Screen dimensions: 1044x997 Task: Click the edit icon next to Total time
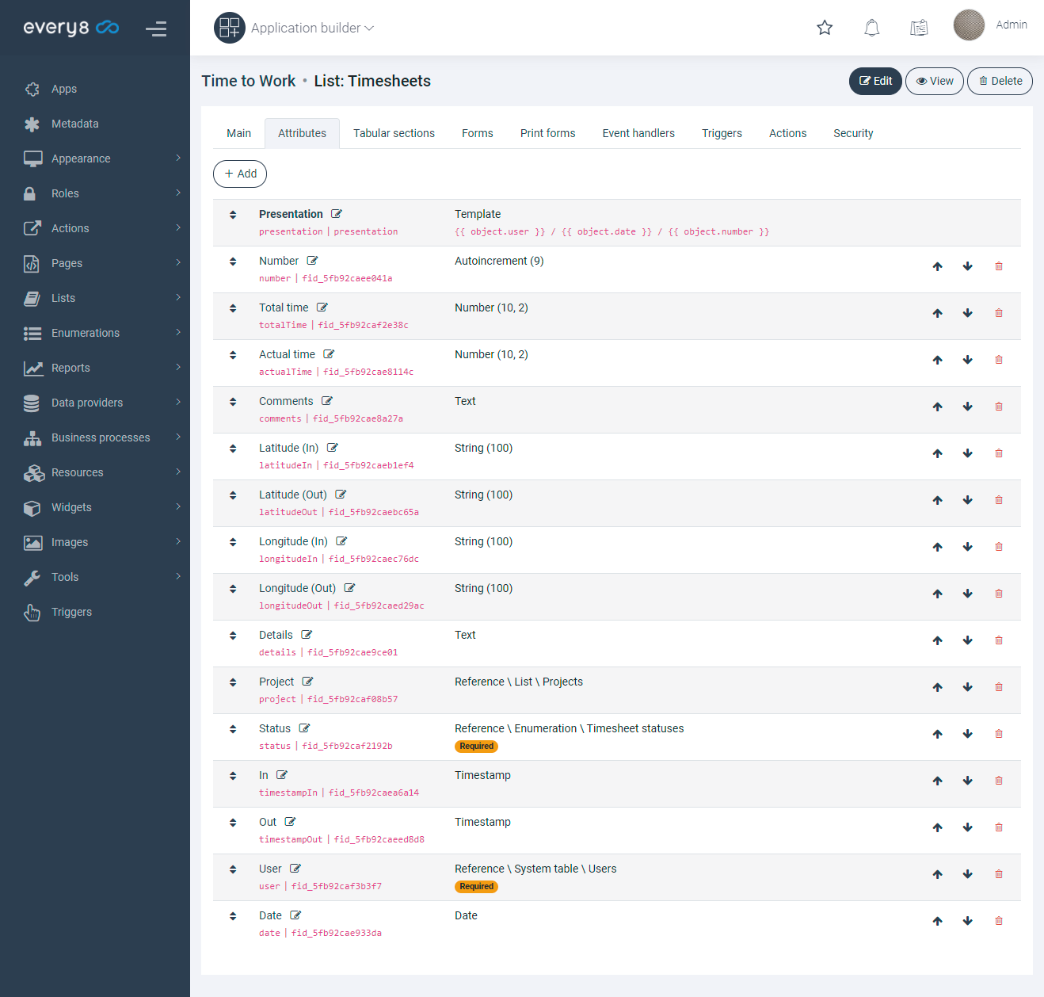(322, 308)
